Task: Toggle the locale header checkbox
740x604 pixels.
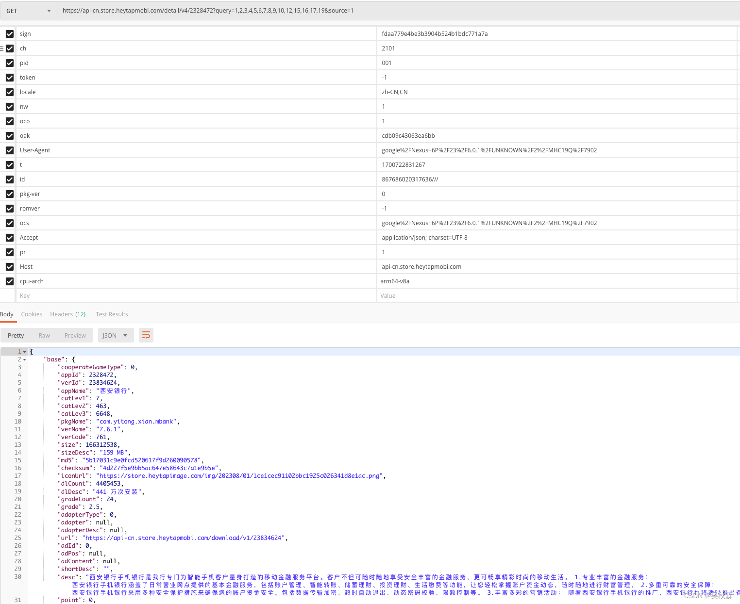Action: point(10,92)
